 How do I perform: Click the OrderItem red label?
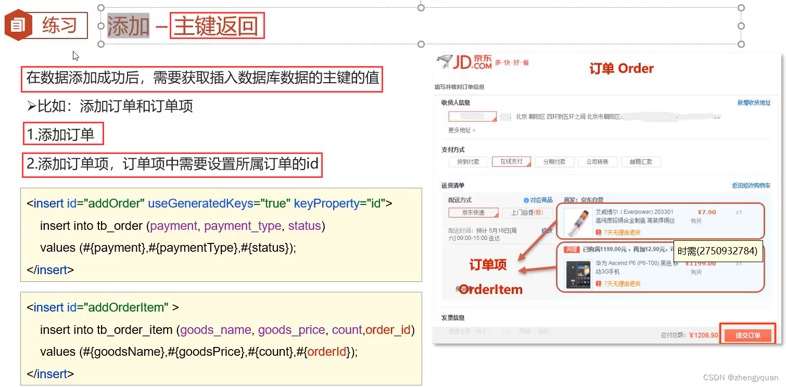pyautogui.click(x=490, y=290)
